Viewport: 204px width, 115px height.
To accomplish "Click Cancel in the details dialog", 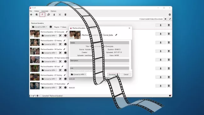I will 126,74.
